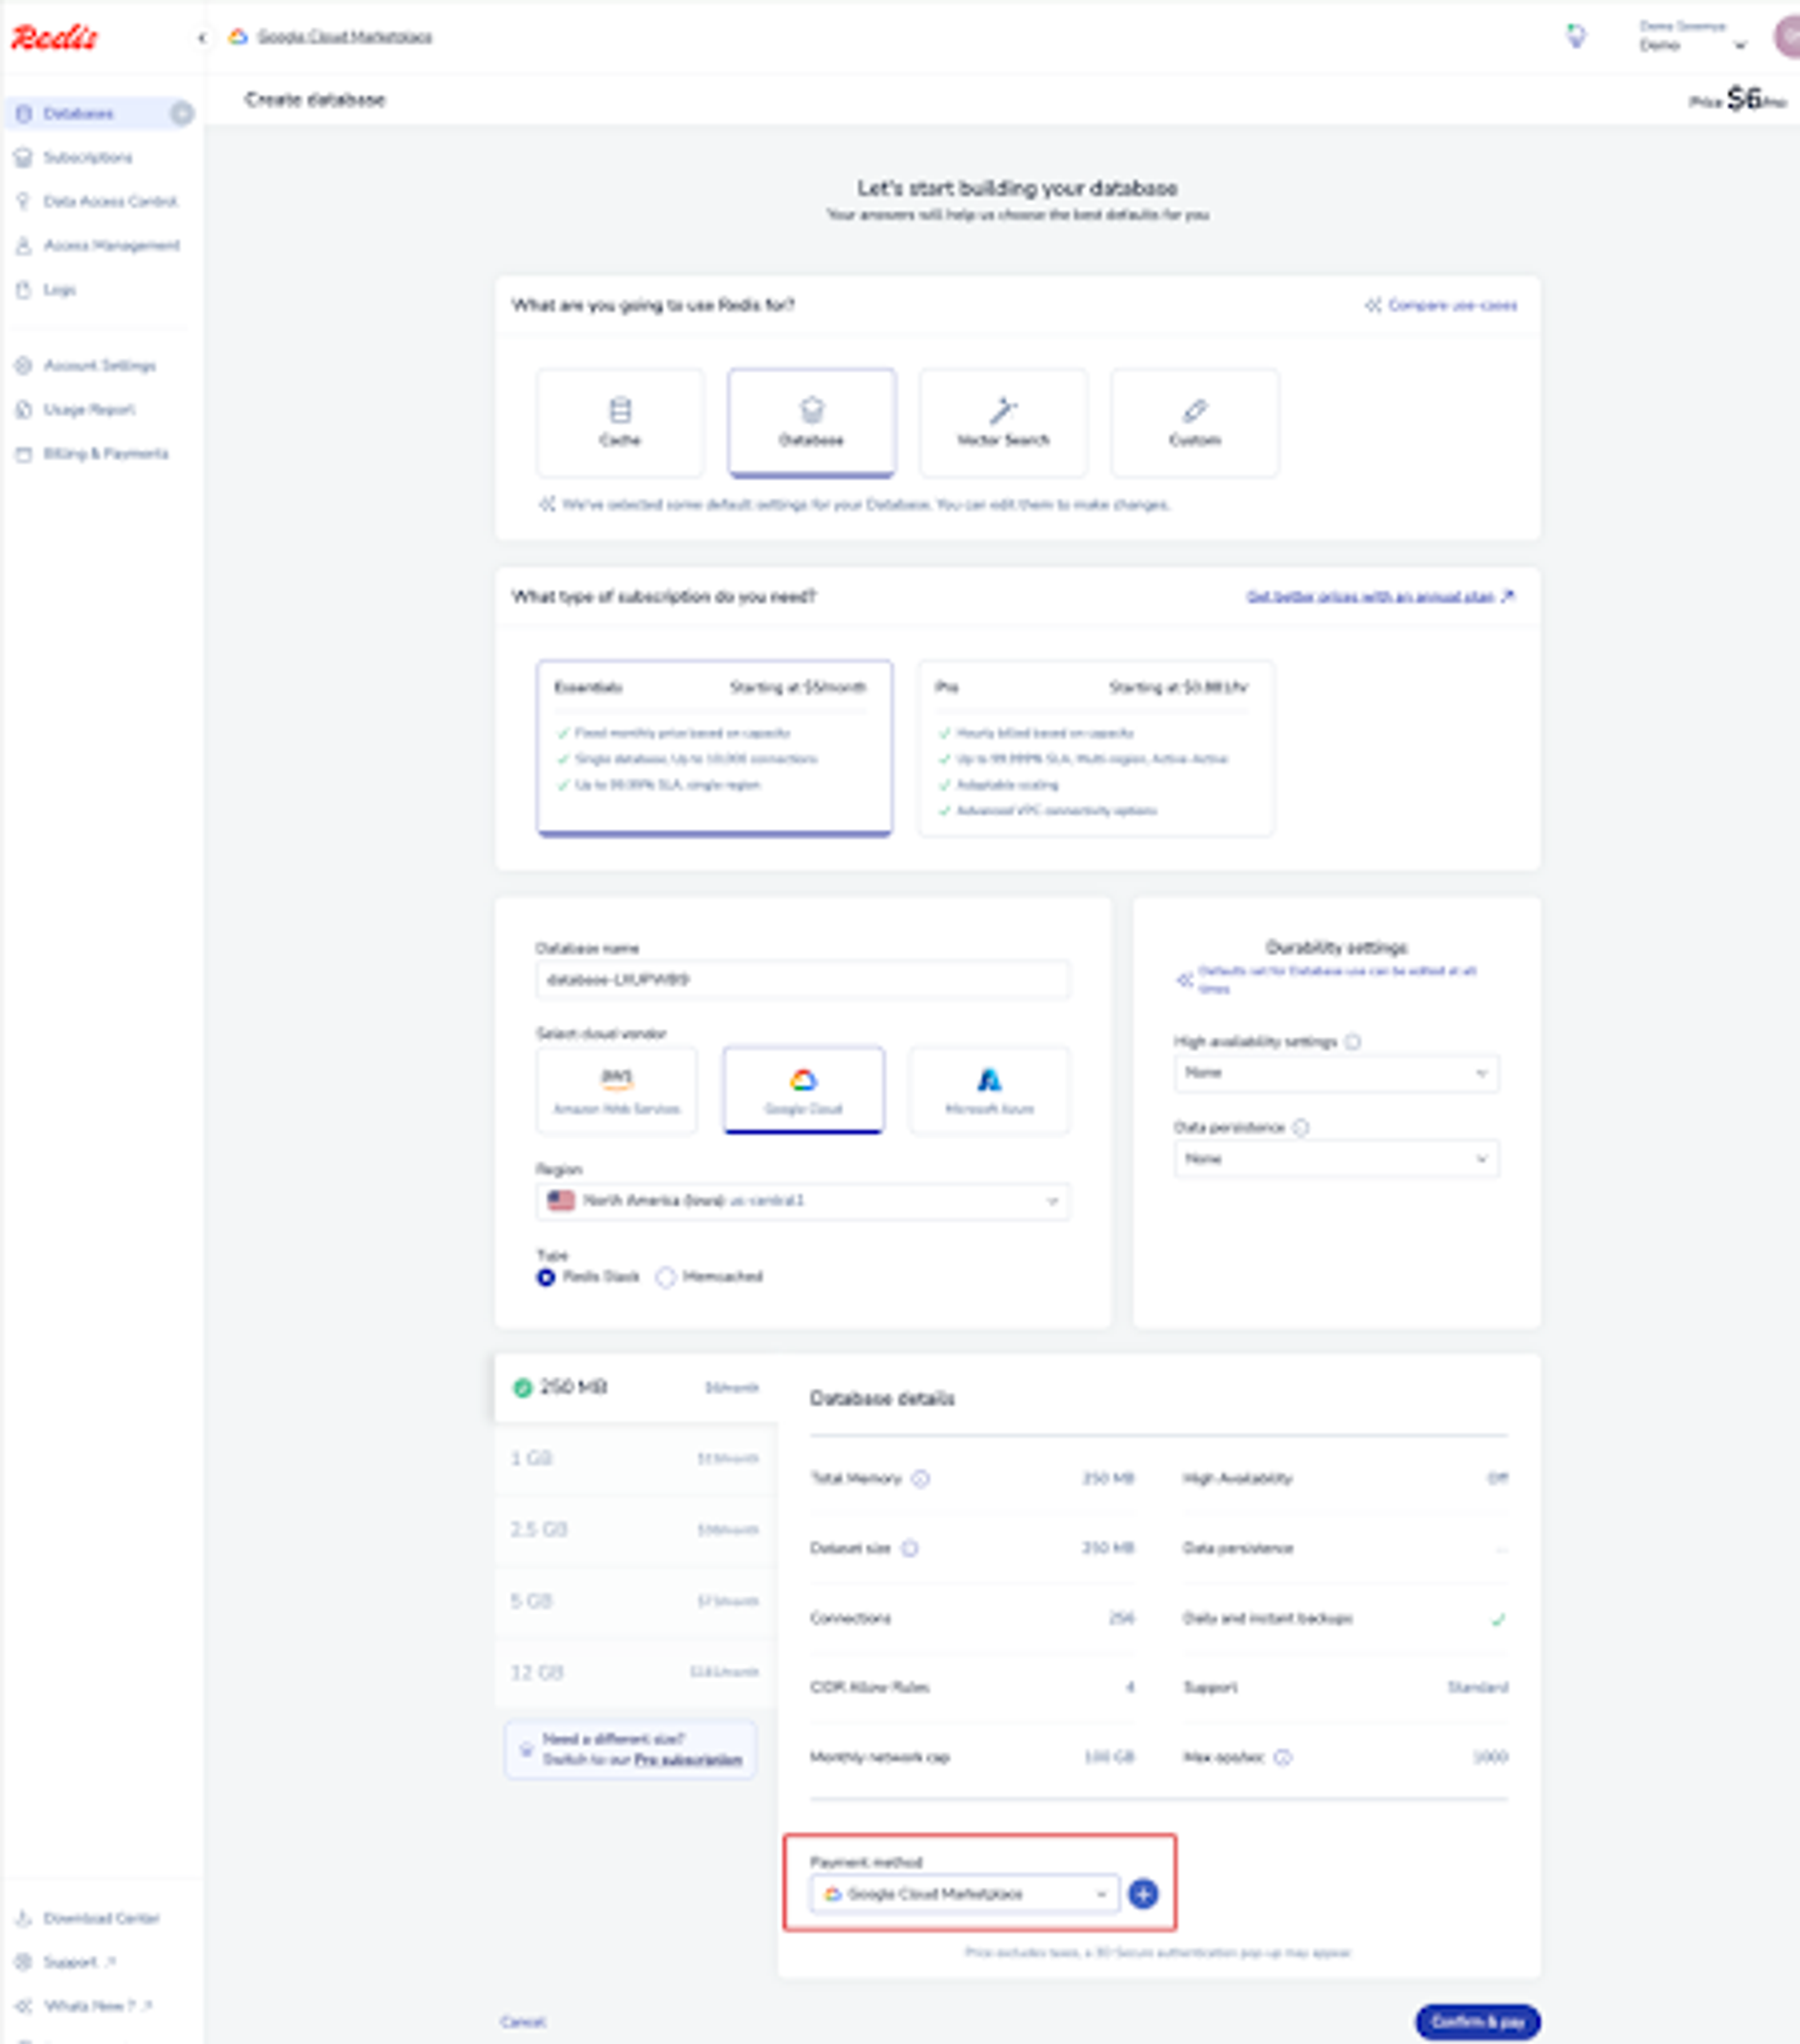Go to Billing & Payments menu
This screenshot has width=1800, height=2044.
tap(105, 454)
